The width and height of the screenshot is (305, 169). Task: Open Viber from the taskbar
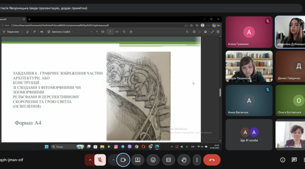tap(129, 147)
